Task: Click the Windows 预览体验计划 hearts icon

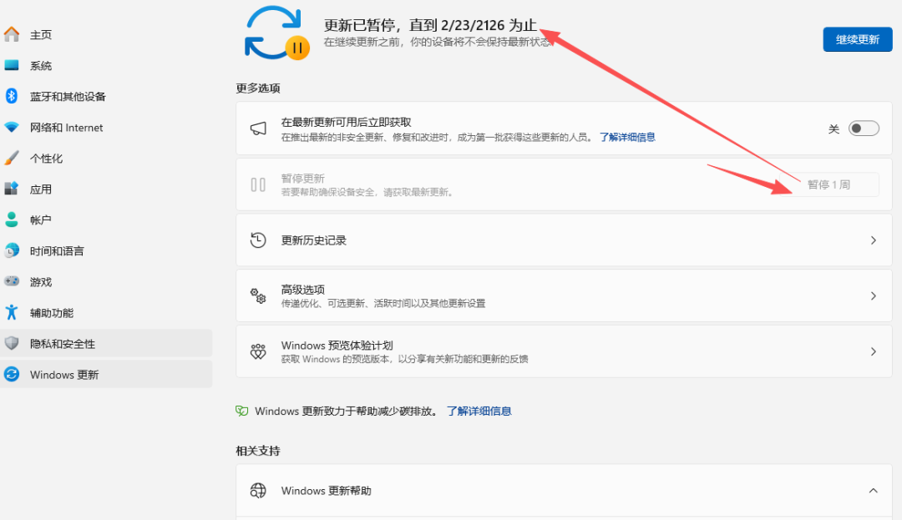Action: (x=258, y=351)
